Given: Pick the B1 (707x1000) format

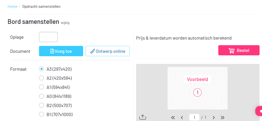Looking at the screenshot, I should (x=41, y=114).
